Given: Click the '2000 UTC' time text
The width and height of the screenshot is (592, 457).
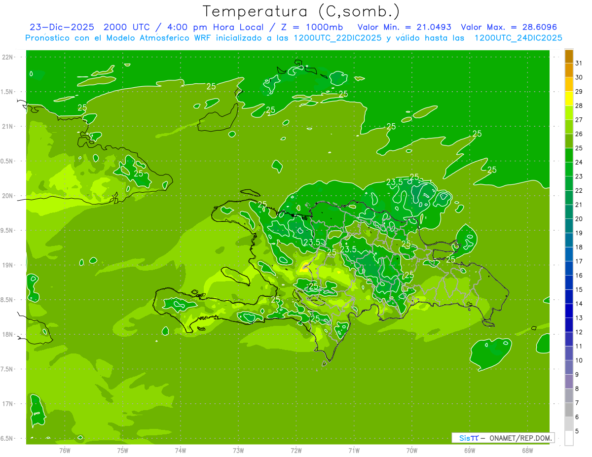Looking at the screenshot, I should pyautogui.click(x=127, y=27).
